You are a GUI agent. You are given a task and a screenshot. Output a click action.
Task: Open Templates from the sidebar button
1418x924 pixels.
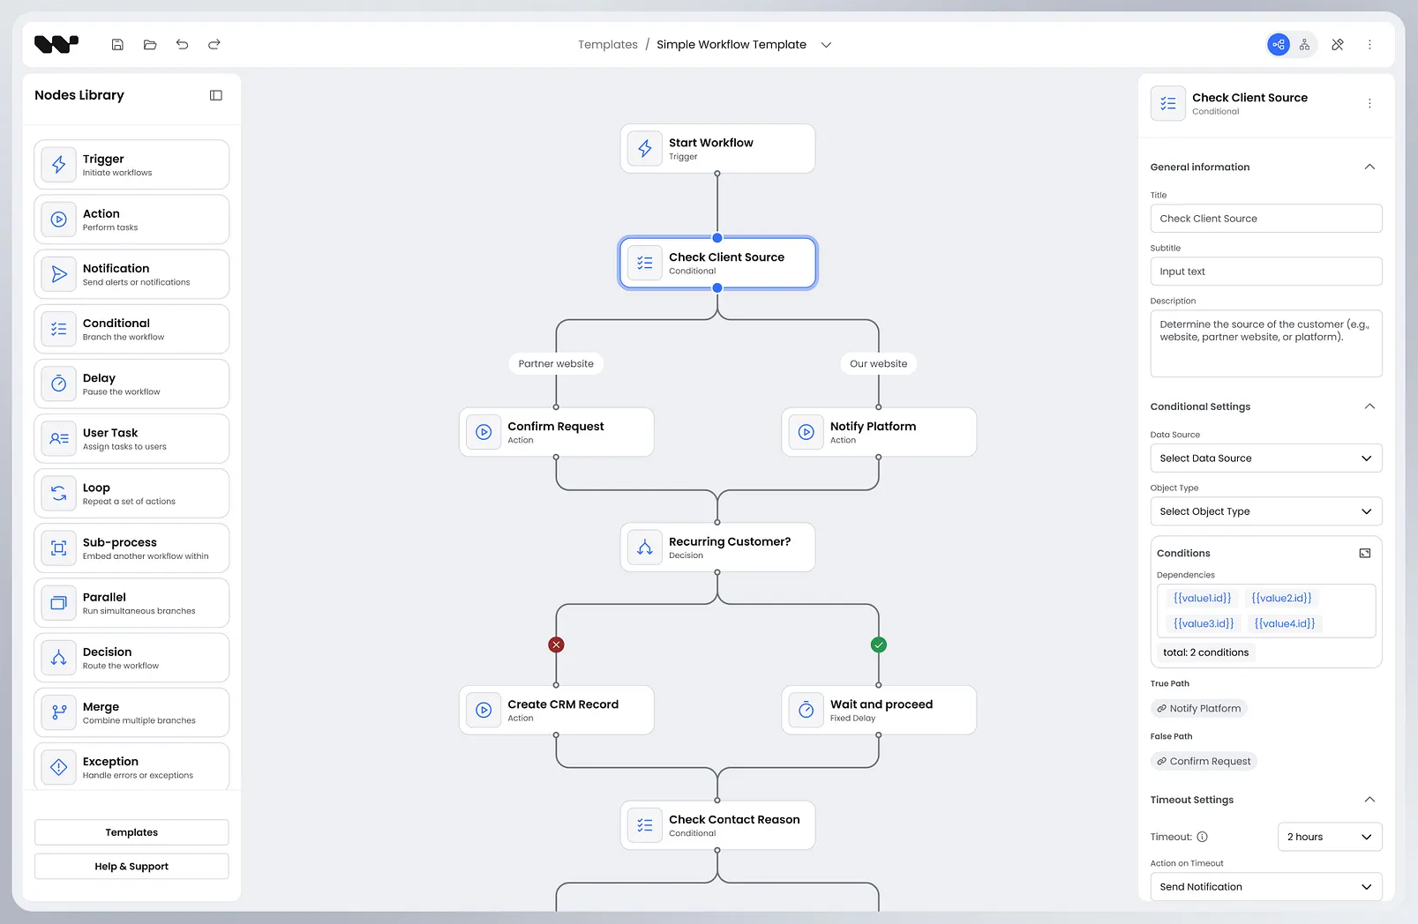(131, 831)
